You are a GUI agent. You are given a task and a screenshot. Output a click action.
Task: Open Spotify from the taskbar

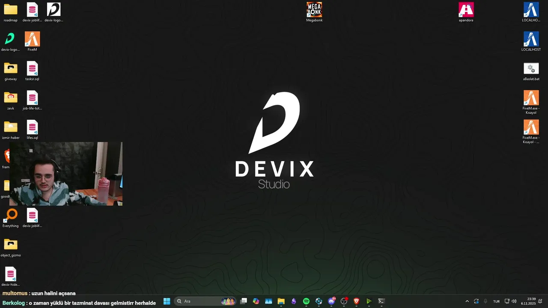[x=306, y=301]
